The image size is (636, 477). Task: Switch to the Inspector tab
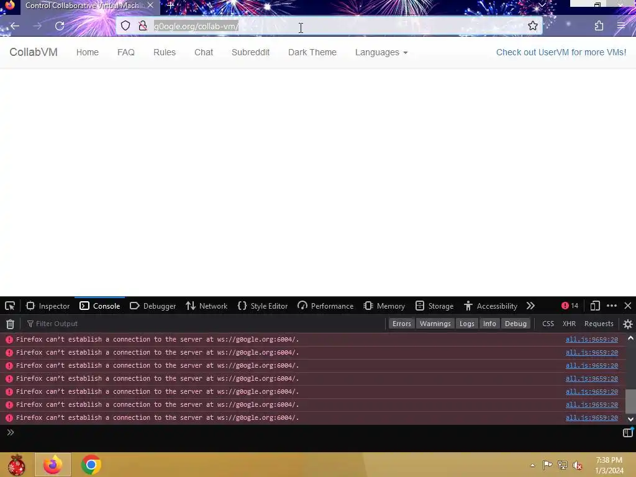[48, 306]
